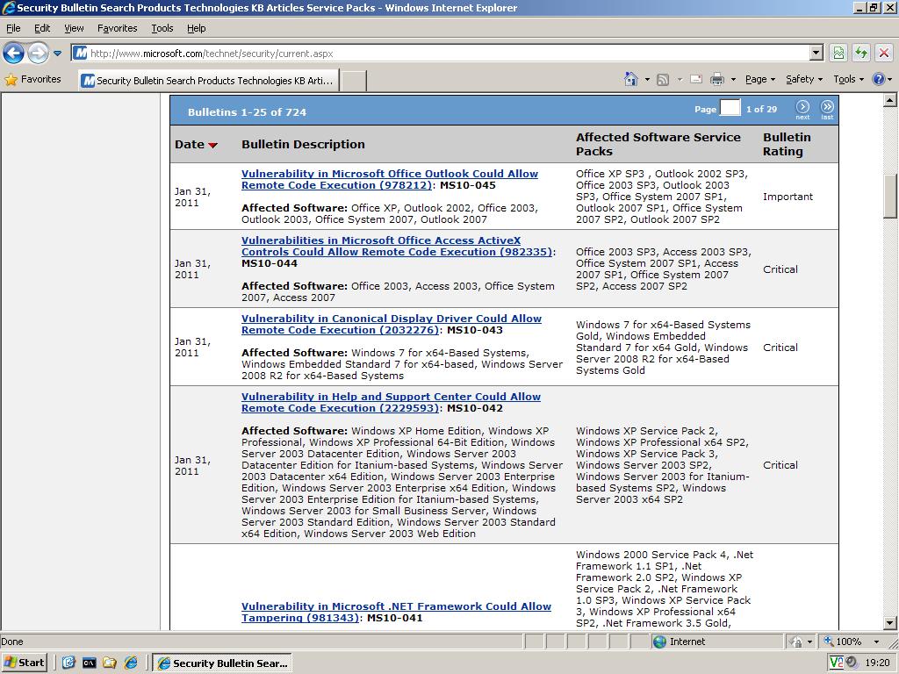Click the vertical scrollbar down arrow
The width and height of the screenshot is (899, 674).
[889, 623]
